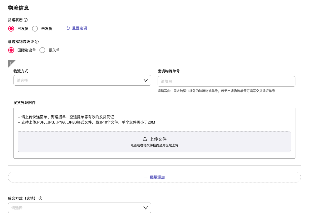Click the upload arrow icon for 上传文件
The height and width of the screenshot is (219, 311).
pyautogui.click(x=145, y=139)
